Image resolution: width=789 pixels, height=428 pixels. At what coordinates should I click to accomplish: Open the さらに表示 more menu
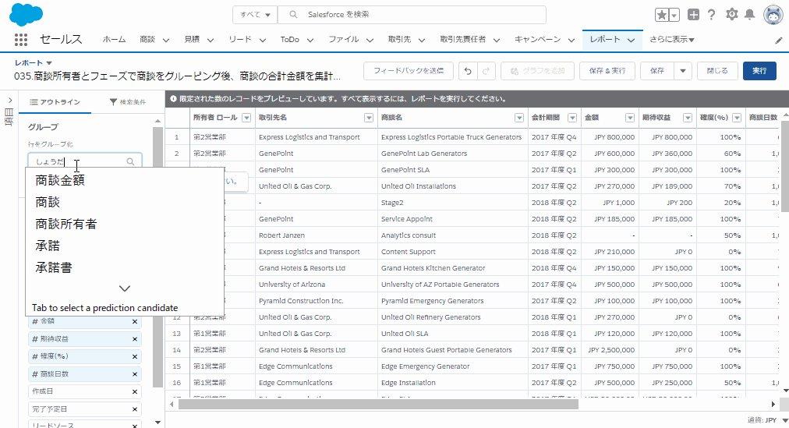click(x=672, y=39)
